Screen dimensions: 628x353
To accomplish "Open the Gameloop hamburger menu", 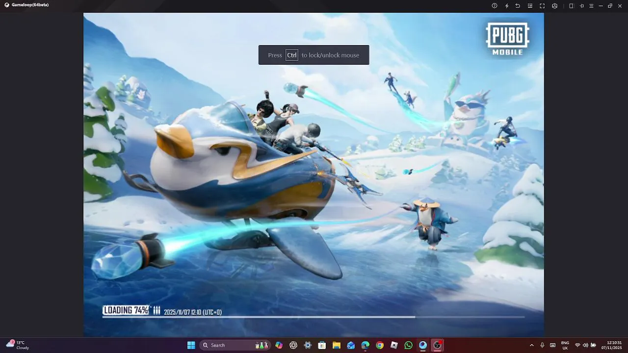I will [591, 6].
